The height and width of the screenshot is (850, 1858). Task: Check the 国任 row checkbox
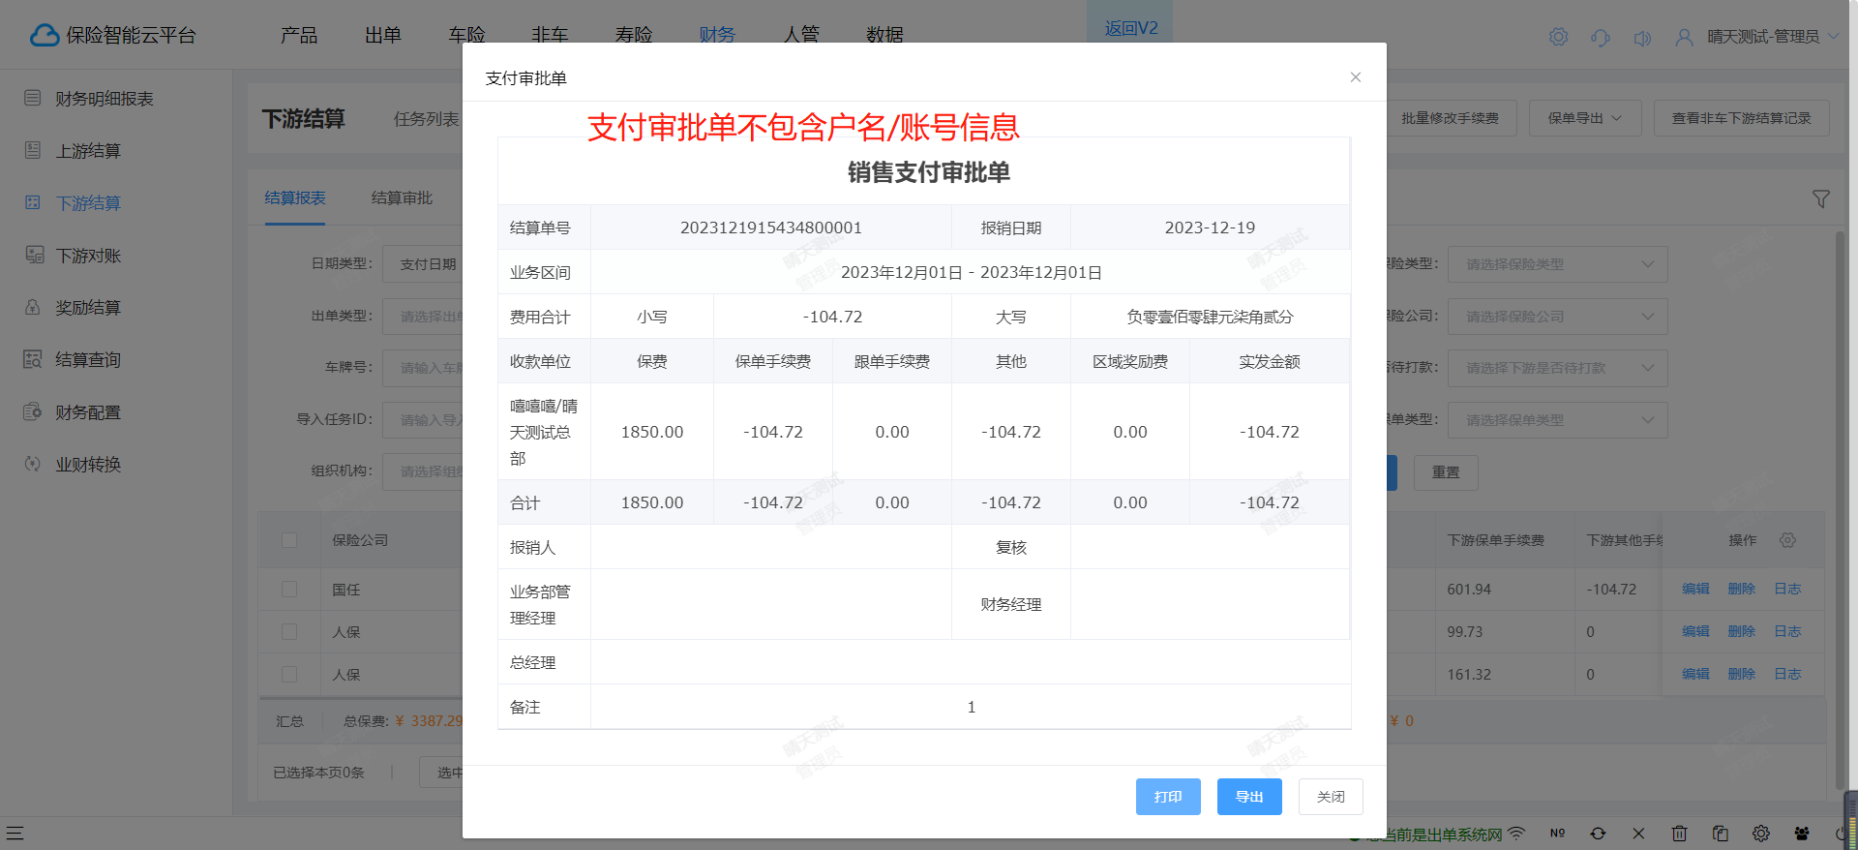[289, 589]
